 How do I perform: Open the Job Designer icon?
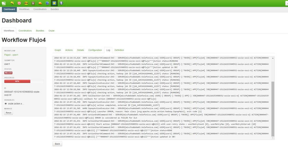(47, 3)
